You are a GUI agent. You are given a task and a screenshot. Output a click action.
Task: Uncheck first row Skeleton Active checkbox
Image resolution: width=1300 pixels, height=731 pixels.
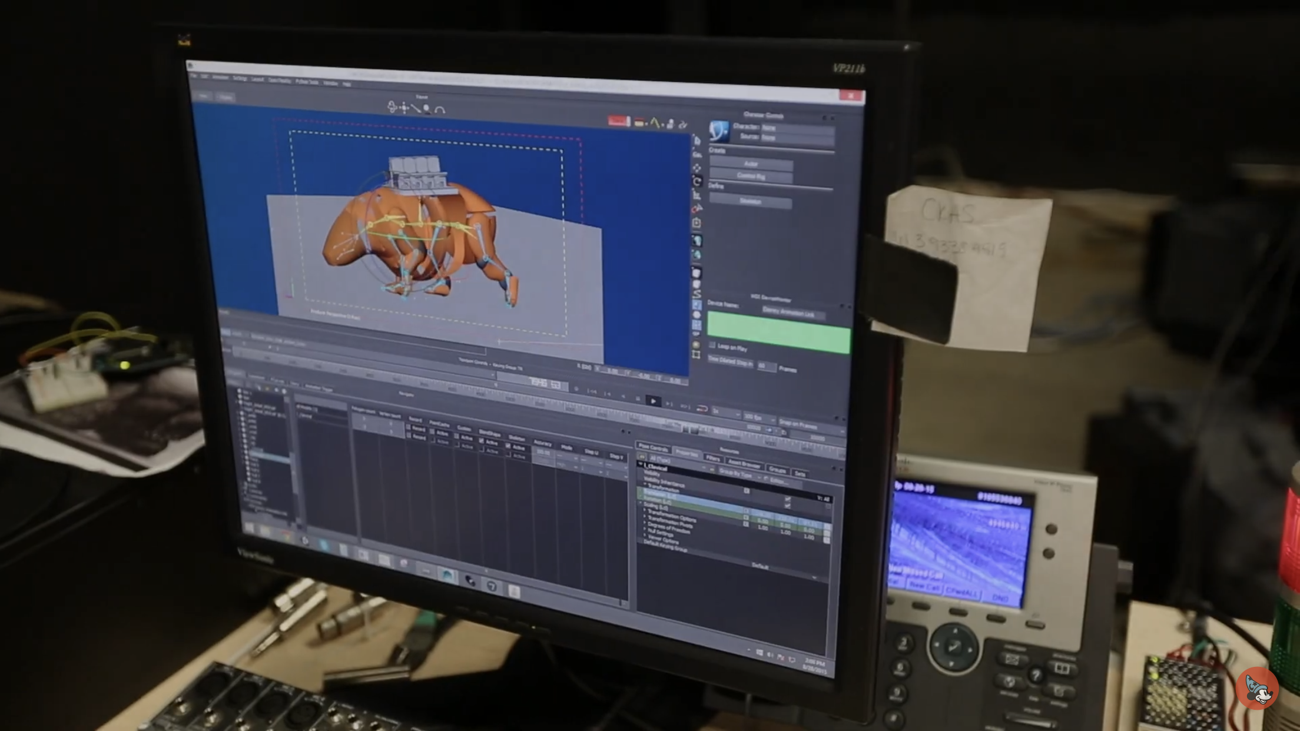click(508, 447)
